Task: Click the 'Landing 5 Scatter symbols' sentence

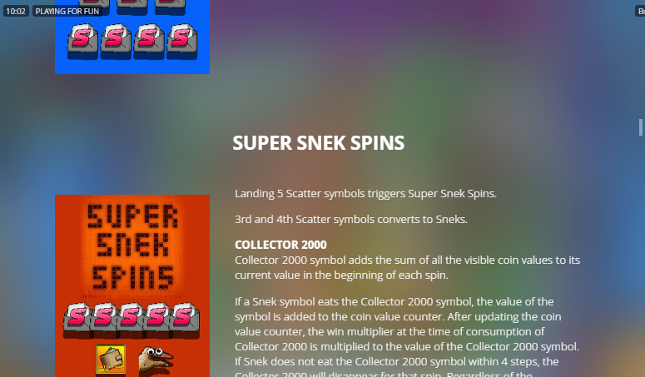Action: click(365, 193)
